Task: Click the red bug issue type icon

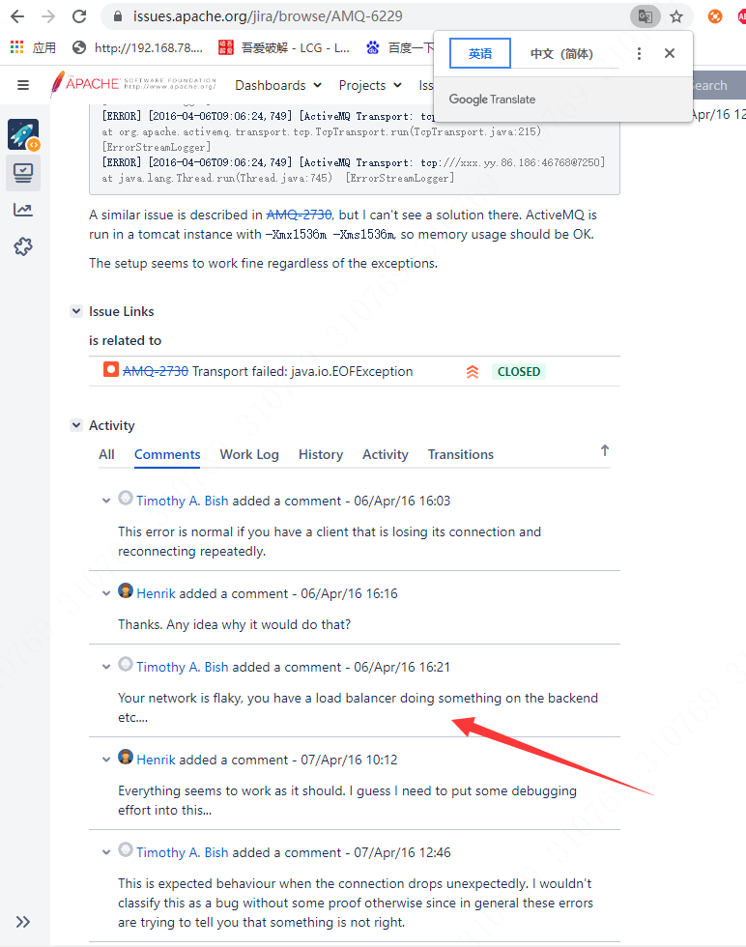Action: (x=110, y=369)
